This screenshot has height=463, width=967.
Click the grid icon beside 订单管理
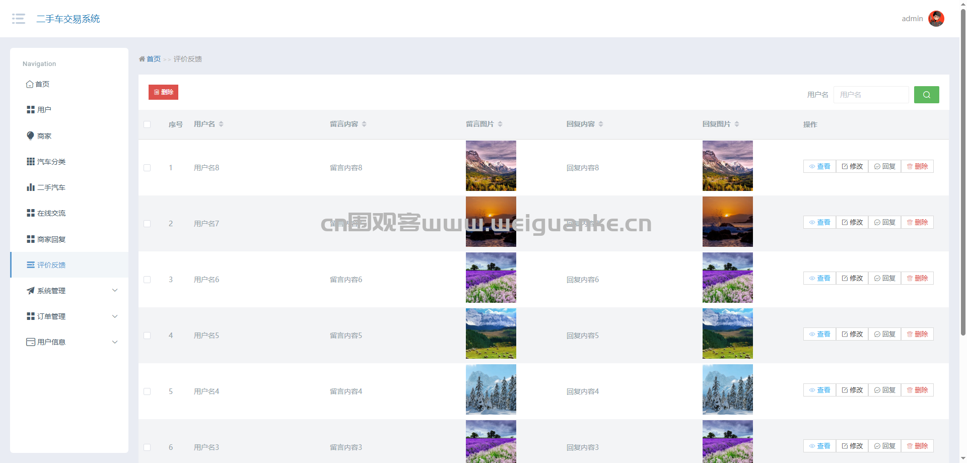click(31, 316)
